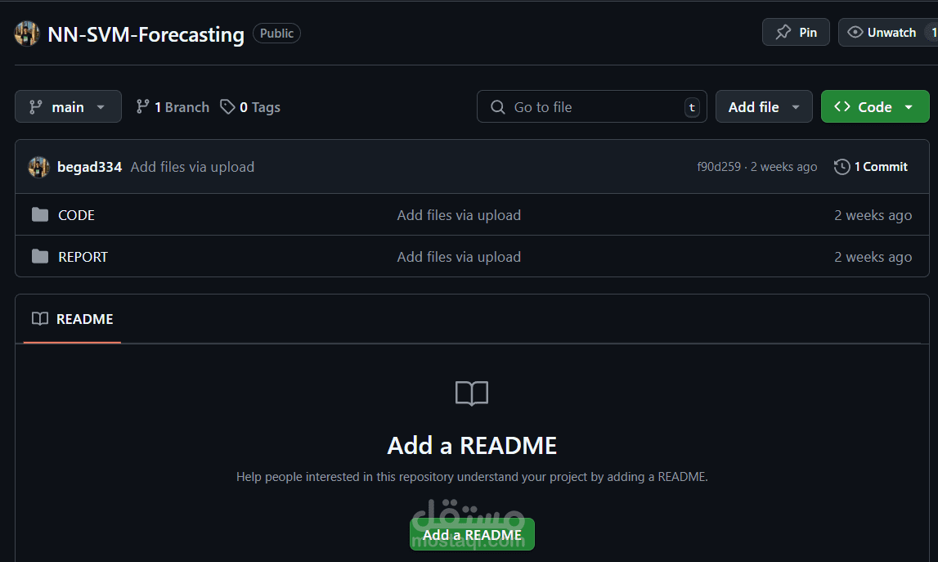Click the REPORT row 2 weeks ago timestamp
The height and width of the screenshot is (562, 938).
[x=873, y=258]
